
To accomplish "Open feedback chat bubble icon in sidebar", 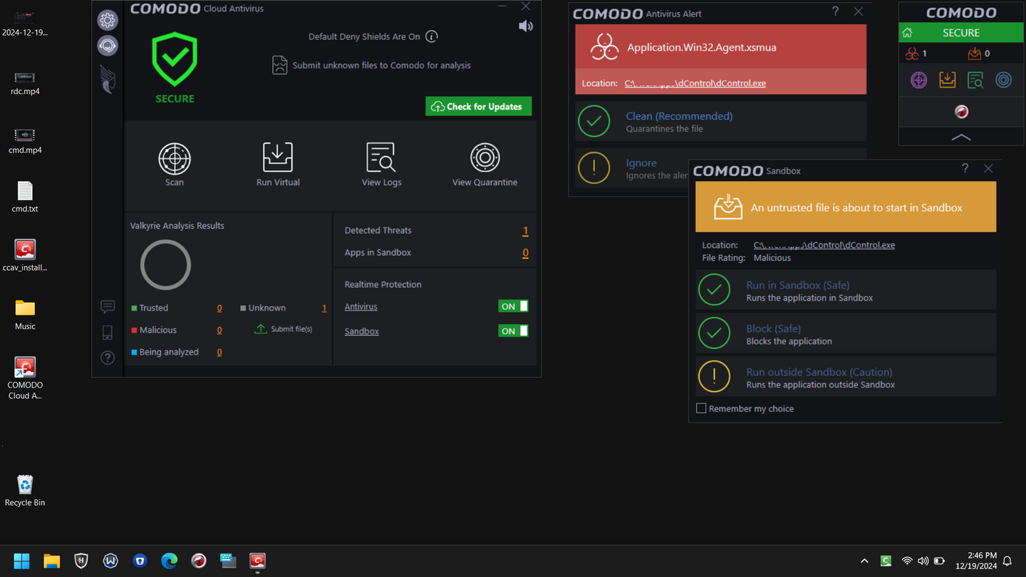I will pos(108,306).
